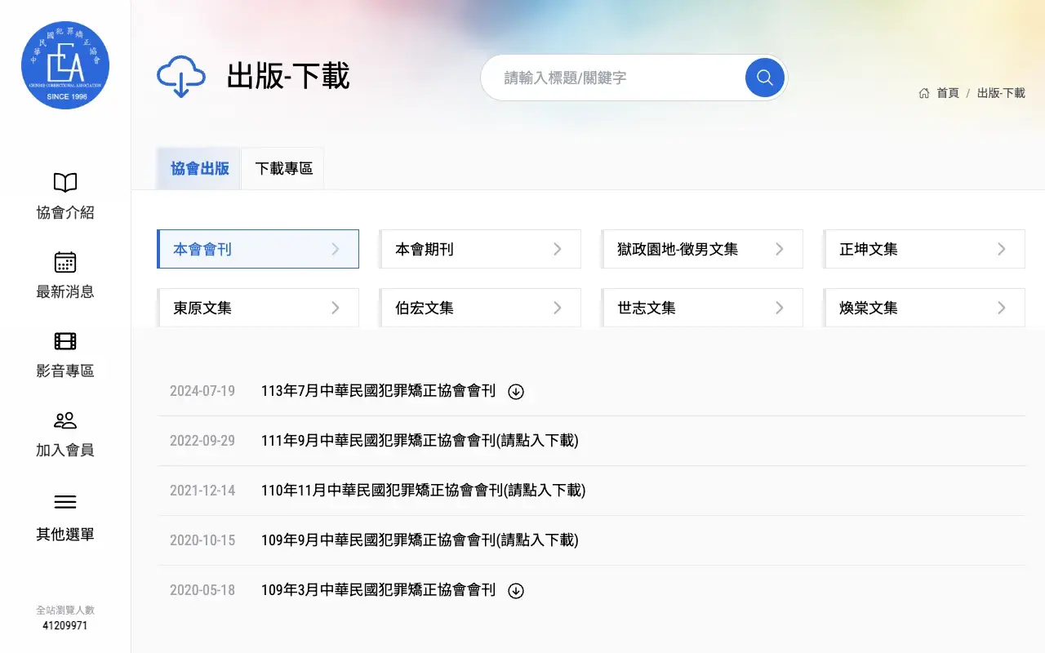Open 其他選單 hamburger menu icon
1045x653 pixels.
(x=65, y=502)
